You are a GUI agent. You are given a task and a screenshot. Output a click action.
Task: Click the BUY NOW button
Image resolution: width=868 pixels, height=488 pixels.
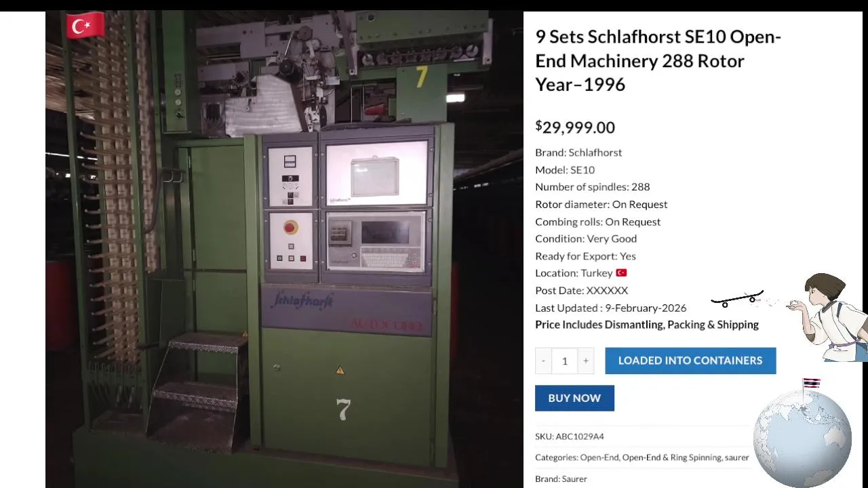click(574, 398)
